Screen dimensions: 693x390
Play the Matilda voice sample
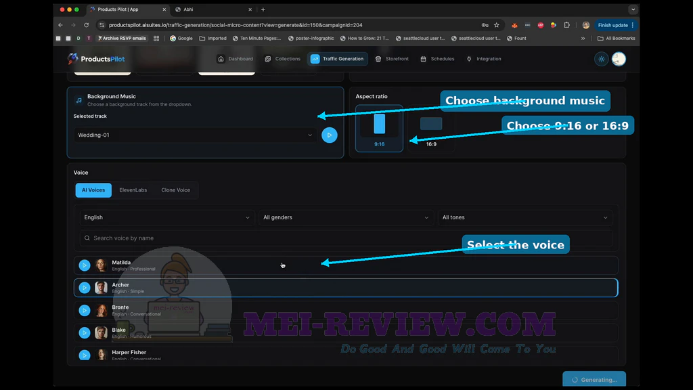point(85,265)
